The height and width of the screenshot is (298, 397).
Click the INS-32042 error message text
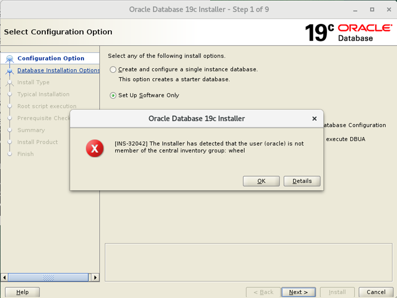[x=209, y=147]
